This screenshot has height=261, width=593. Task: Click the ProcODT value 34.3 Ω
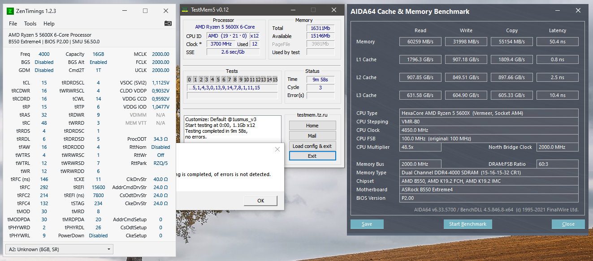(x=160, y=139)
